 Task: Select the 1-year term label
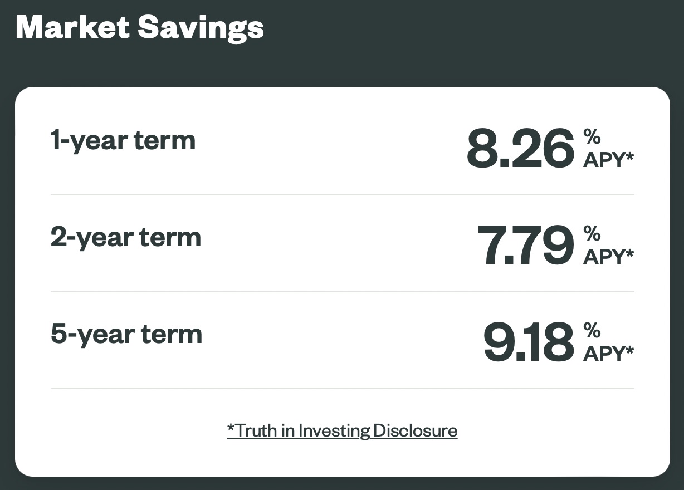point(123,140)
